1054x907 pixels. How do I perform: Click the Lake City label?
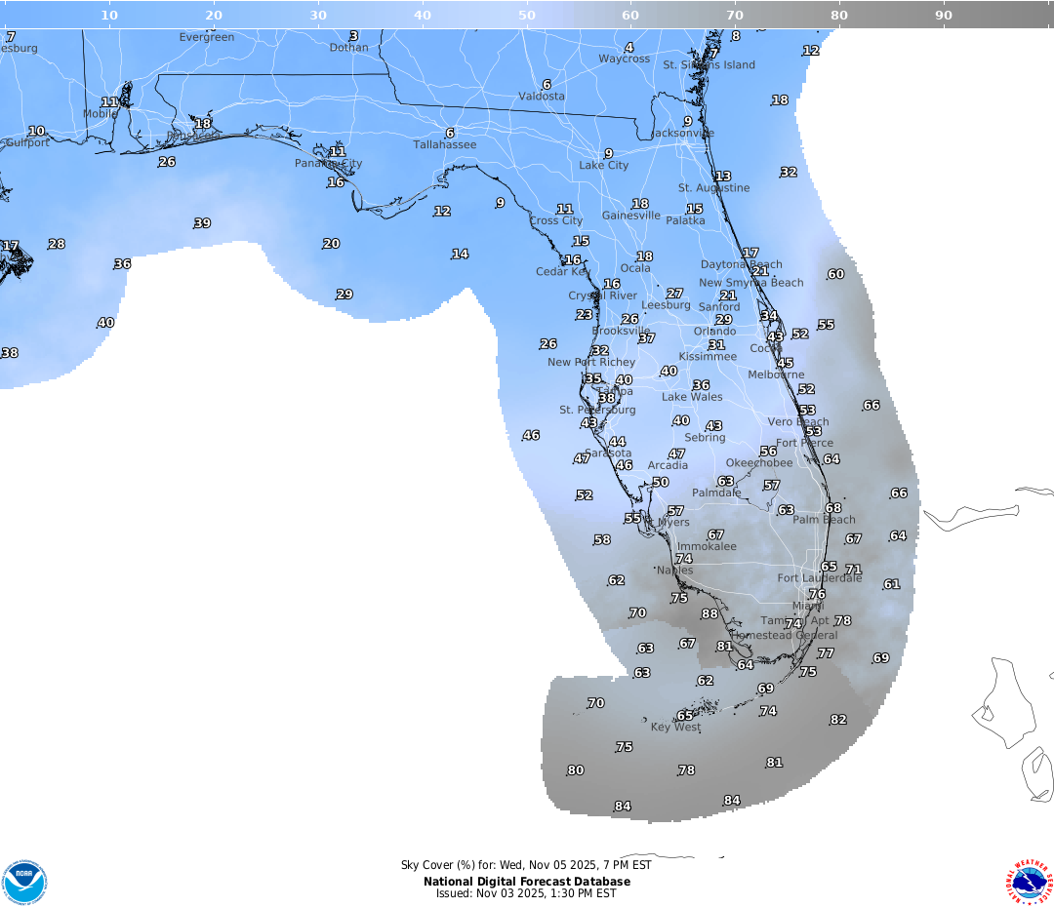pyautogui.click(x=604, y=165)
